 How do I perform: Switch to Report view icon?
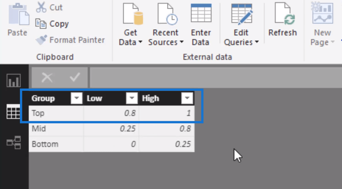tap(14, 80)
